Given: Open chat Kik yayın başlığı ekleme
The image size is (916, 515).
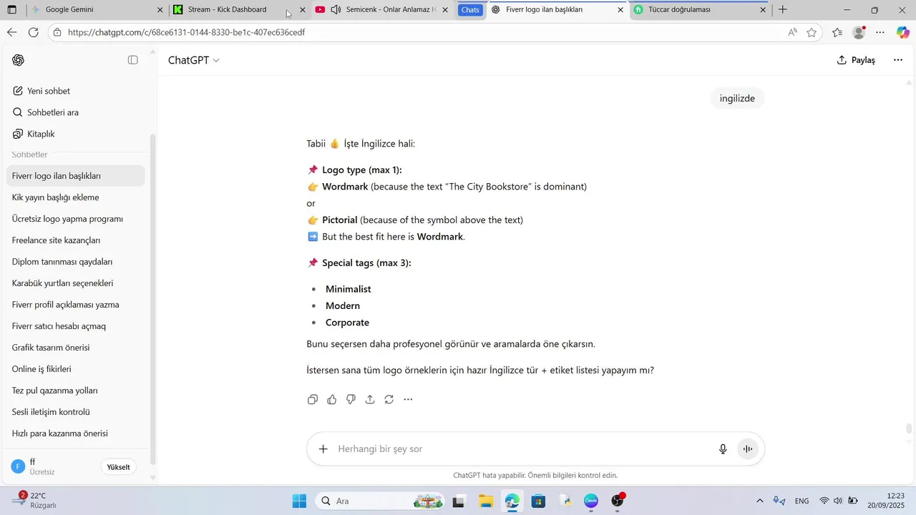Looking at the screenshot, I should (x=76, y=197).
